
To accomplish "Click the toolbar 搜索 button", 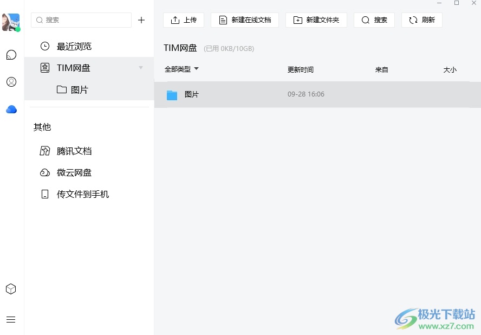I will point(374,20).
